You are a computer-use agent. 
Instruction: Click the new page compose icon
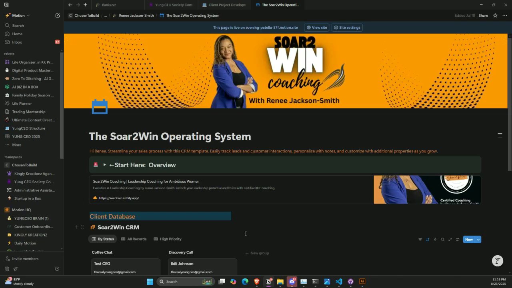[x=58, y=16]
